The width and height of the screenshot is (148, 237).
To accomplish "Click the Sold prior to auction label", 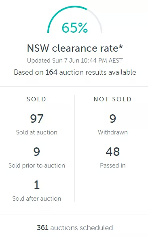I will click(37, 166).
